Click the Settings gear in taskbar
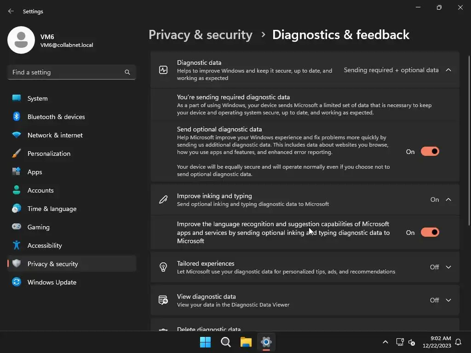471x353 pixels. pos(266,342)
